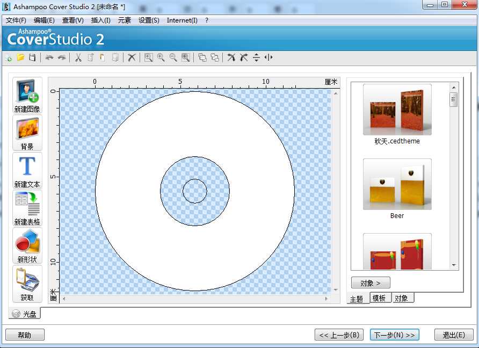Screen dimensions: 479x348
Task: Open the 插入(I) menu
Action: (100, 20)
